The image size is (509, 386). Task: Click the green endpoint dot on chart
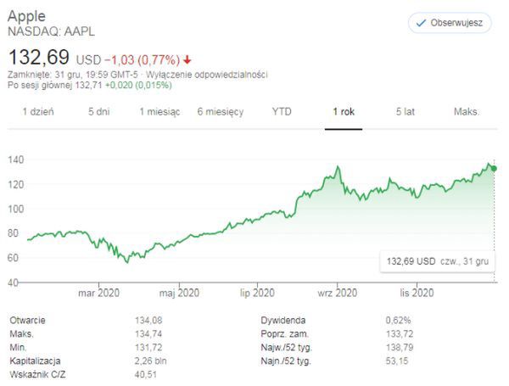point(494,169)
